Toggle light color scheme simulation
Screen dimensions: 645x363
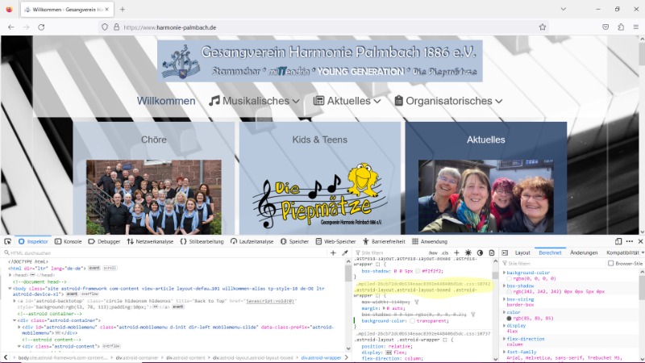click(x=468, y=252)
